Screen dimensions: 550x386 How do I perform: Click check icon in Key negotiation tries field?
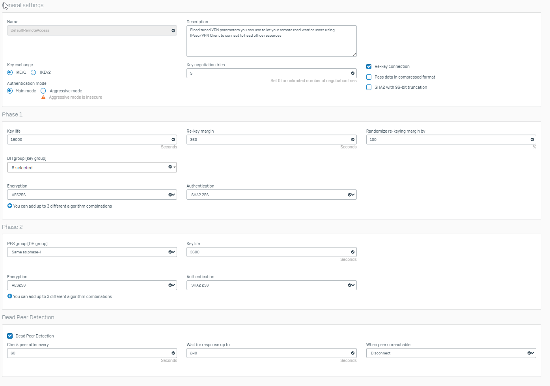[352, 73]
